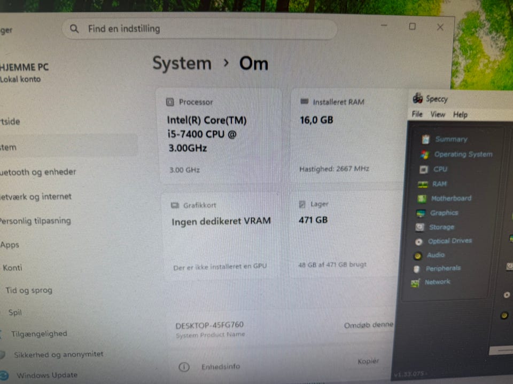This screenshot has height=384, width=513.
Task: Click the Peripherals mouse icon in Speccy
Action: pos(416,269)
